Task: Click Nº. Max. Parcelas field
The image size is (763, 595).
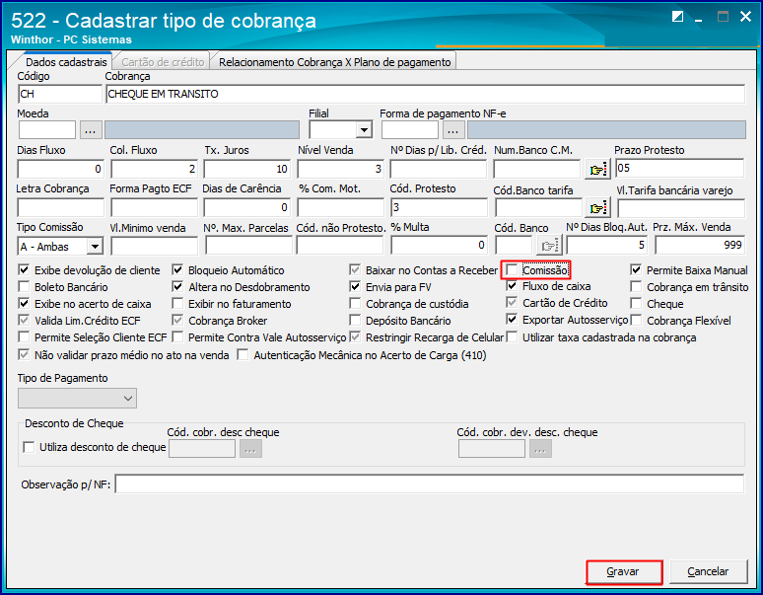Action: [x=248, y=246]
